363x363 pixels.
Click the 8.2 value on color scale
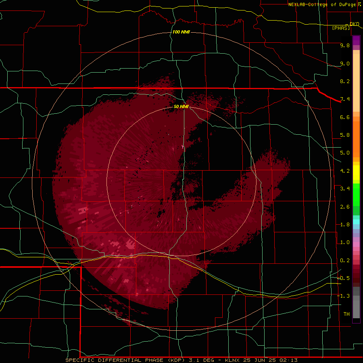pyautogui.click(x=345, y=81)
